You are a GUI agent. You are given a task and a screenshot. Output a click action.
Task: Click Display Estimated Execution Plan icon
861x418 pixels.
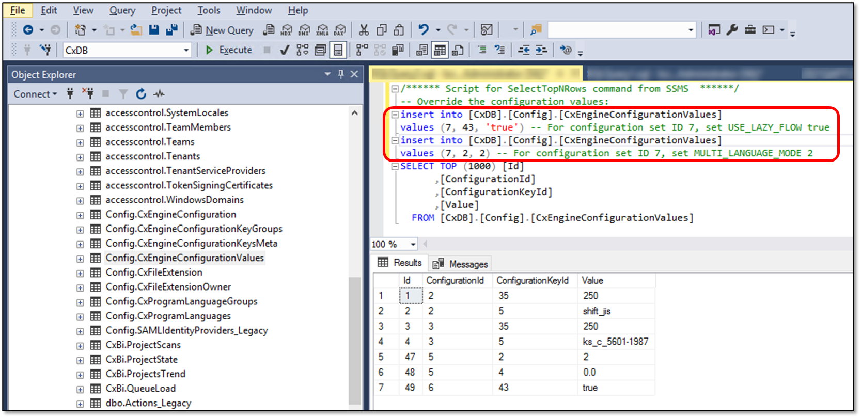pyautogui.click(x=303, y=50)
